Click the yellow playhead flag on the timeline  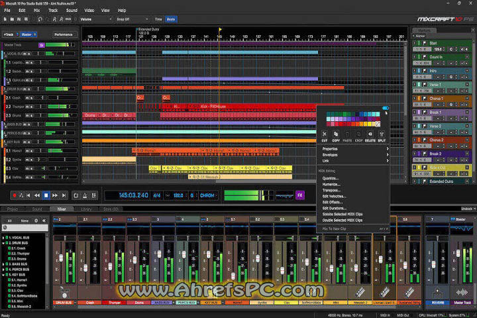click(x=220, y=30)
